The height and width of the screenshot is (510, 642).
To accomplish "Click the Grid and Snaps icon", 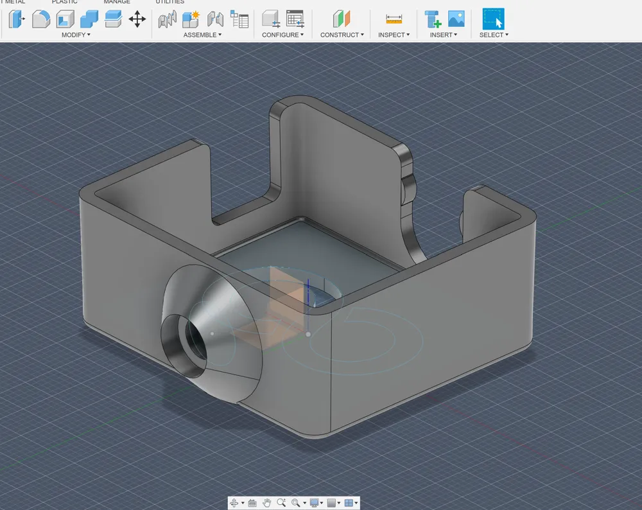I will [x=332, y=503].
